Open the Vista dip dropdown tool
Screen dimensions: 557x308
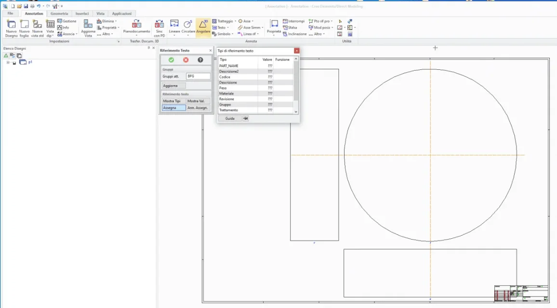pos(50,28)
